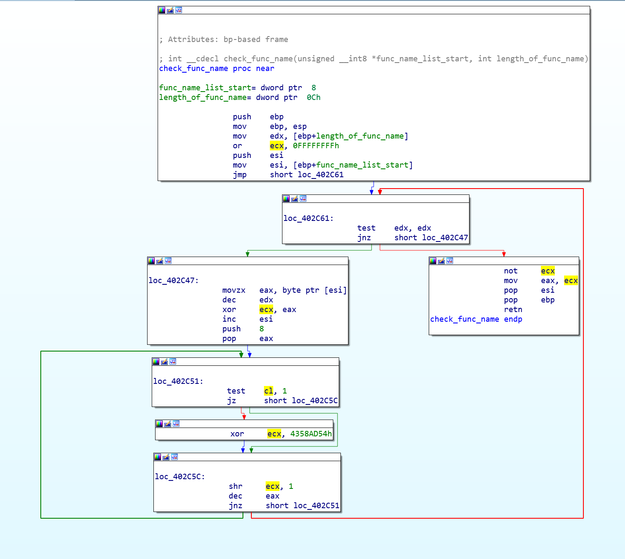Follow loc_402C5C target in jz instruction
The width and height of the screenshot is (625, 559).
(x=315, y=401)
